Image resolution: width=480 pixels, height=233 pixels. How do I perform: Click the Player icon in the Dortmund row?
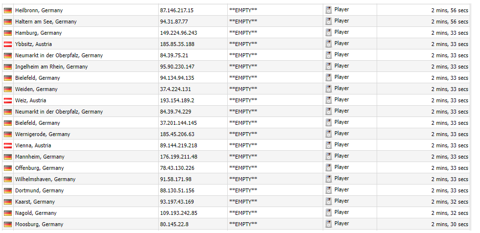[x=329, y=190]
